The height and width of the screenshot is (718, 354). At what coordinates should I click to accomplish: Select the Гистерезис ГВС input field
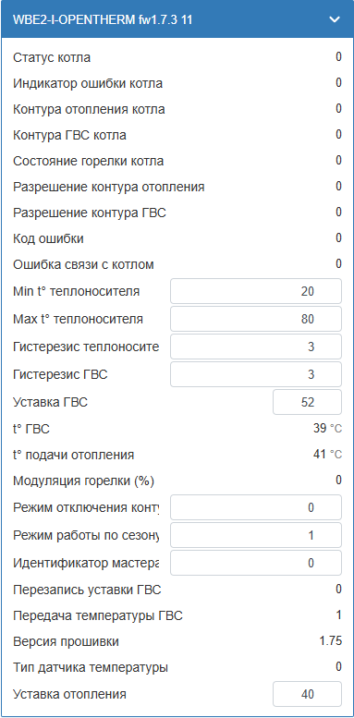256,374
